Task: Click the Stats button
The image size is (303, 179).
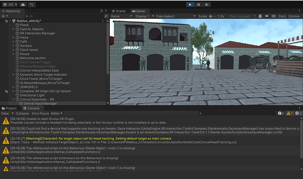Action: click(x=282, y=16)
